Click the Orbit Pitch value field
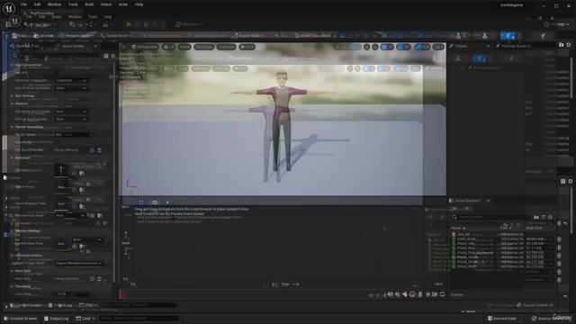 (72, 294)
